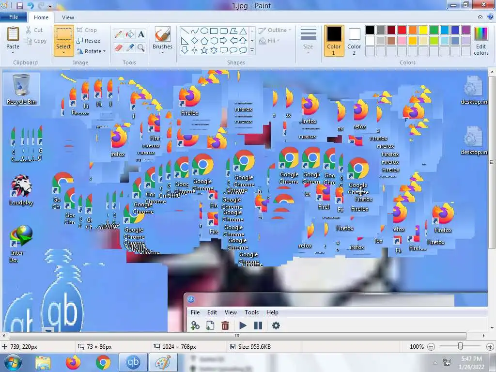Save using the quick access toolbar icon
Image resolution: width=496 pixels, height=372 pixels.
coord(19,5)
